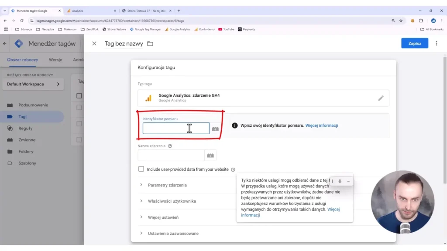Screen dimensions: 447x251
Task: Open tab search dropdown arrow
Action: 4,11
